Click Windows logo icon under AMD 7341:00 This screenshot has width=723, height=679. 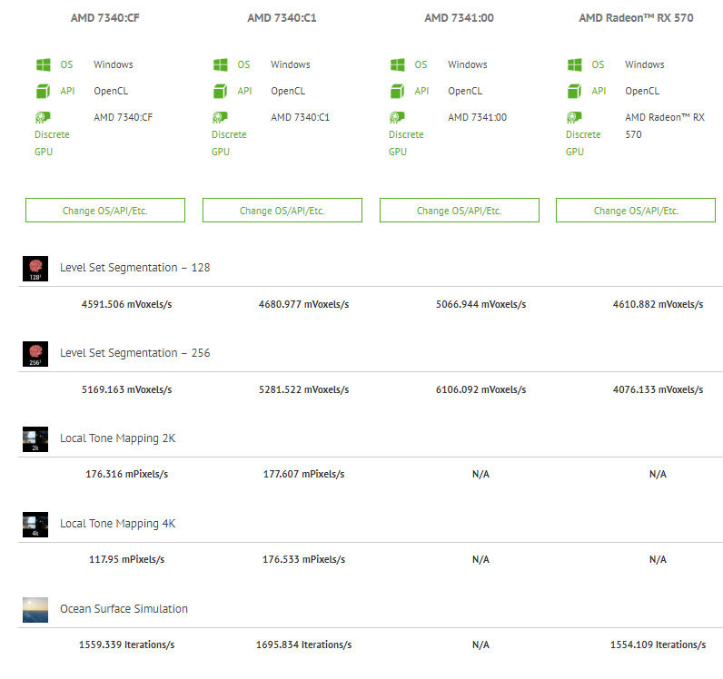(398, 64)
